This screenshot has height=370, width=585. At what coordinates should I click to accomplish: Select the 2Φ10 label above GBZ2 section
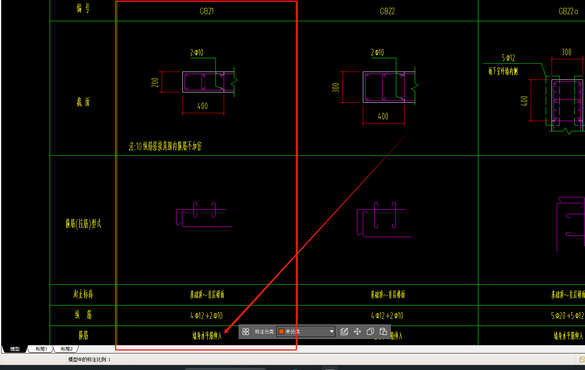tap(377, 53)
